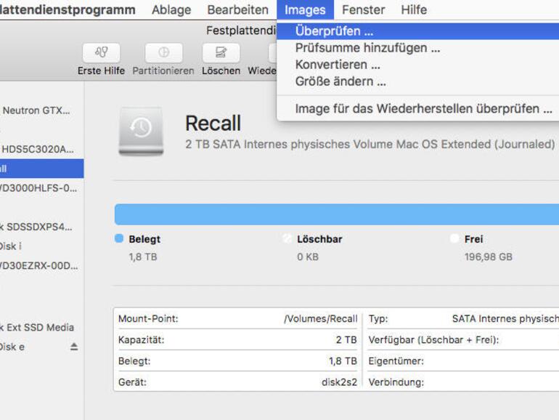Click the SATA Internes physisch type value
The width and height of the screenshot is (559, 420).
(505, 319)
